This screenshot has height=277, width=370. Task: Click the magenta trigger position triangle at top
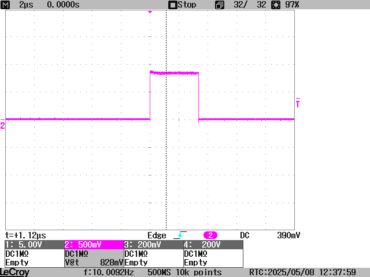click(150, 12)
